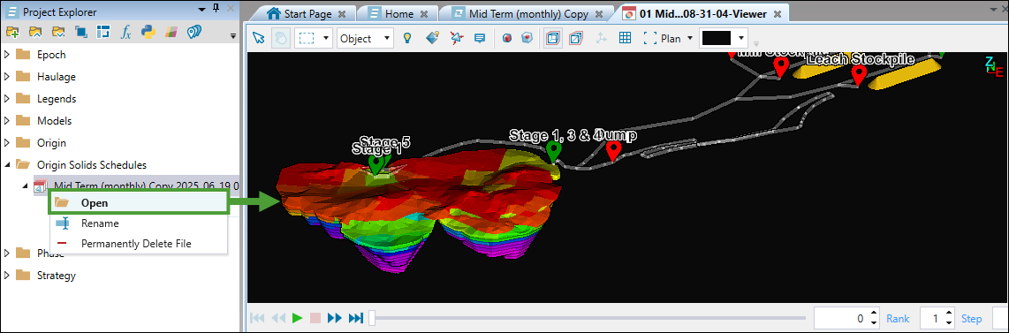The height and width of the screenshot is (333, 1009).
Task: Activate the hand pan tool
Action: [280, 38]
